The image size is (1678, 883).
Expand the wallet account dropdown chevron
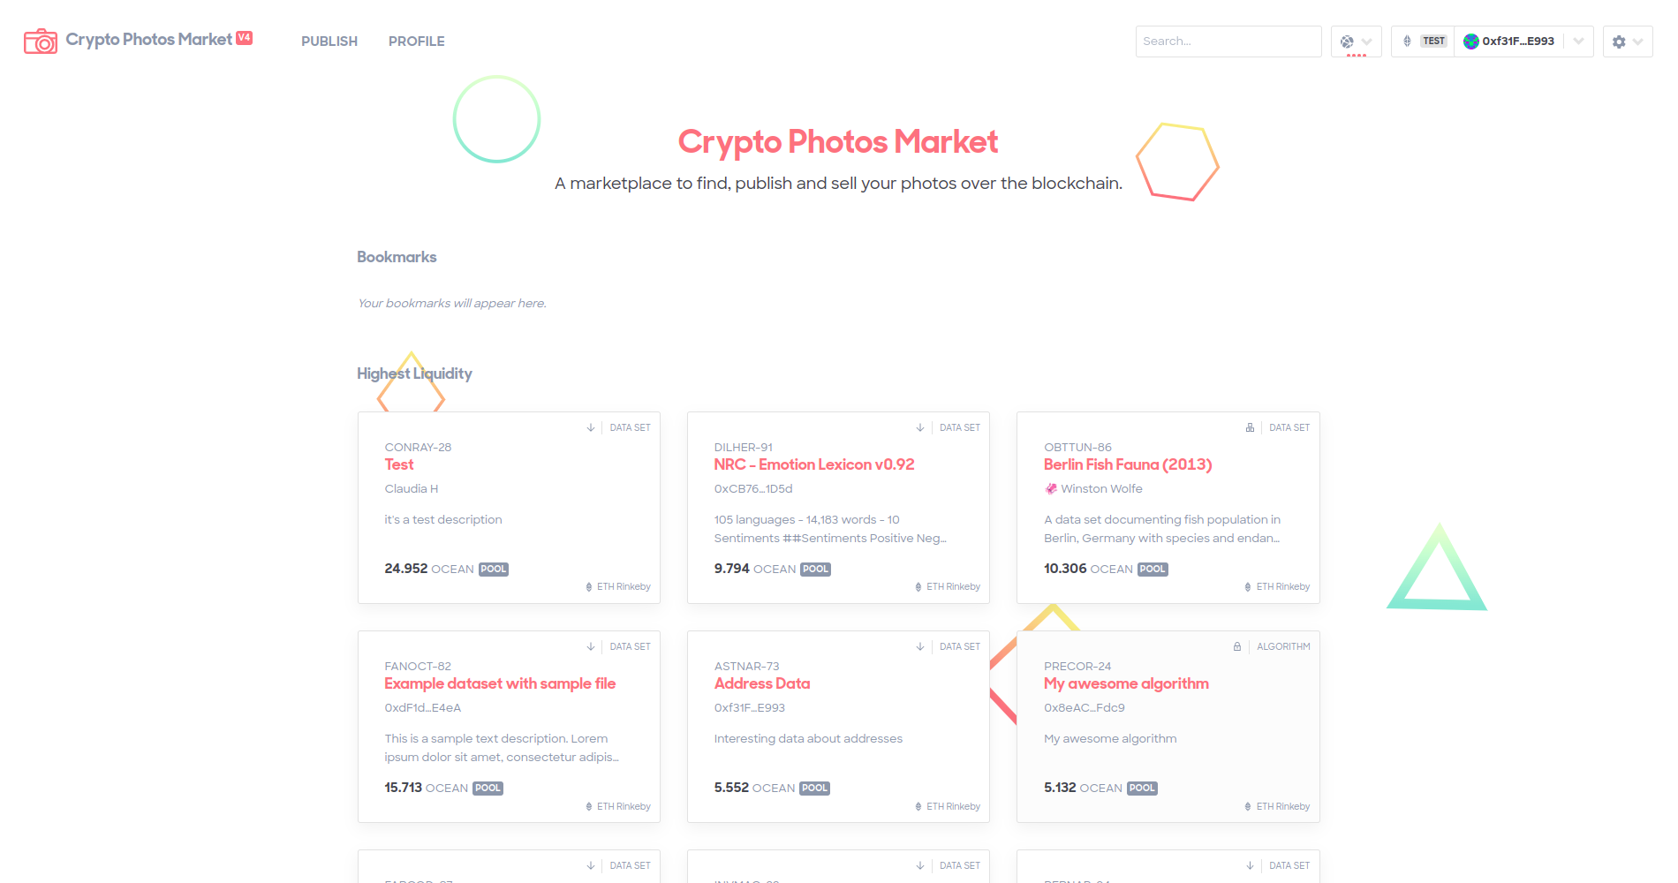pyautogui.click(x=1578, y=42)
